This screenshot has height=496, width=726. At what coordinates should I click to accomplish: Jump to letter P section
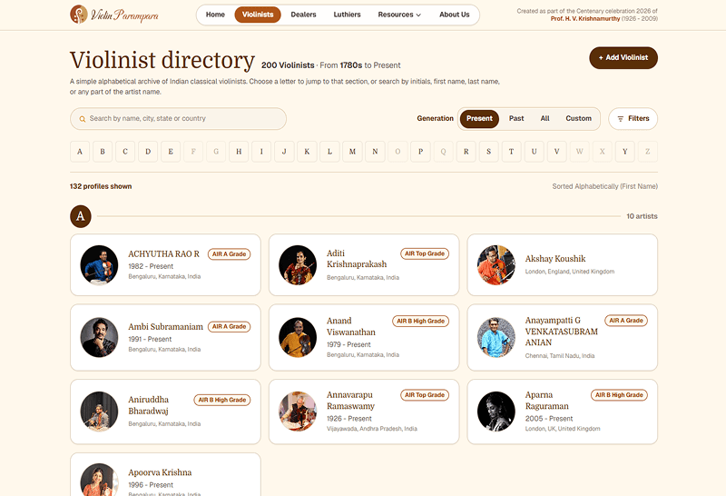coord(420,152)
